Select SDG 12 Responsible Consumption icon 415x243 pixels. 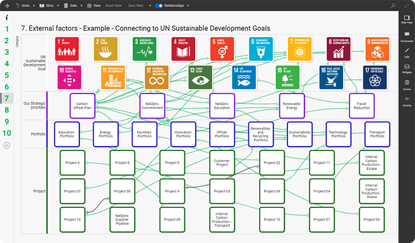click(156, 78)
